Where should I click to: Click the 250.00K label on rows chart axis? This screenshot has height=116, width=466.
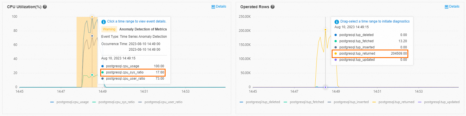click(x=245, y=17)
